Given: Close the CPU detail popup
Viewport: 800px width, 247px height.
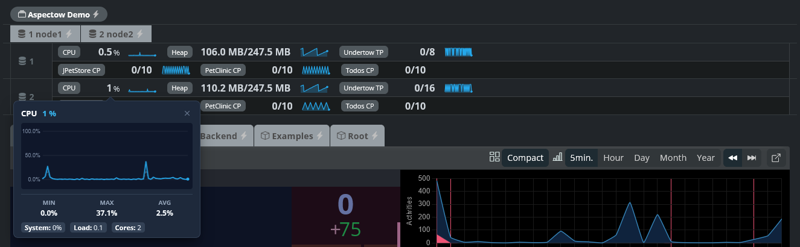Looking at the screenshot, I should tap(187, 113).
